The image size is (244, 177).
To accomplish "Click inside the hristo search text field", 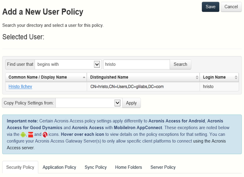I will tap(136, 64).
